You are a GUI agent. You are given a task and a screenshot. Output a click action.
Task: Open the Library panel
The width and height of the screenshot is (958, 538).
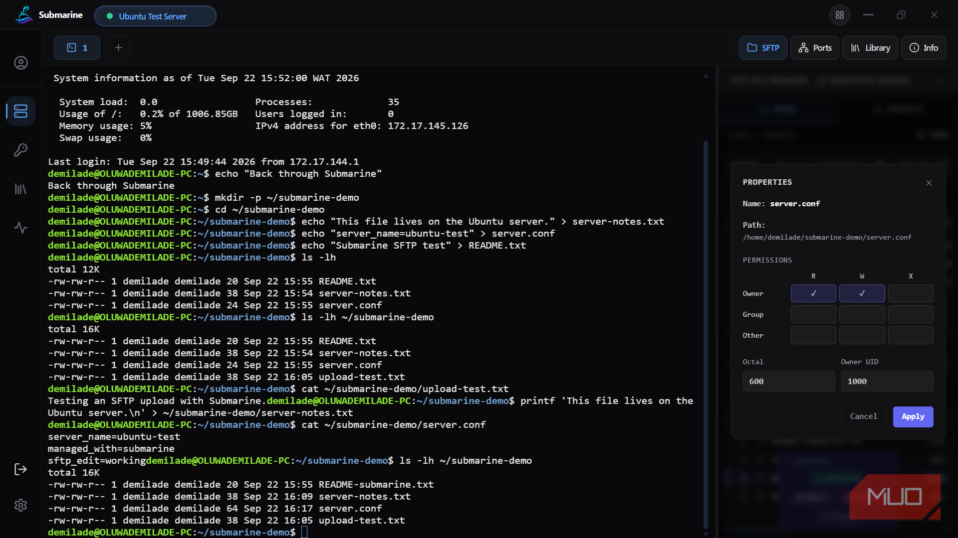pos(870,48)
